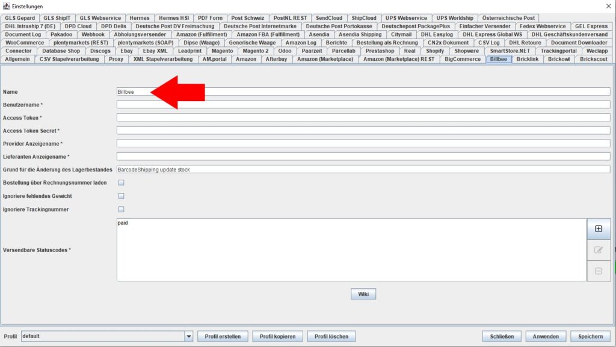Switch to the Afterbuy tab
Image resolution: width=616 pixels, height=347 pixels.
point(276,60)
